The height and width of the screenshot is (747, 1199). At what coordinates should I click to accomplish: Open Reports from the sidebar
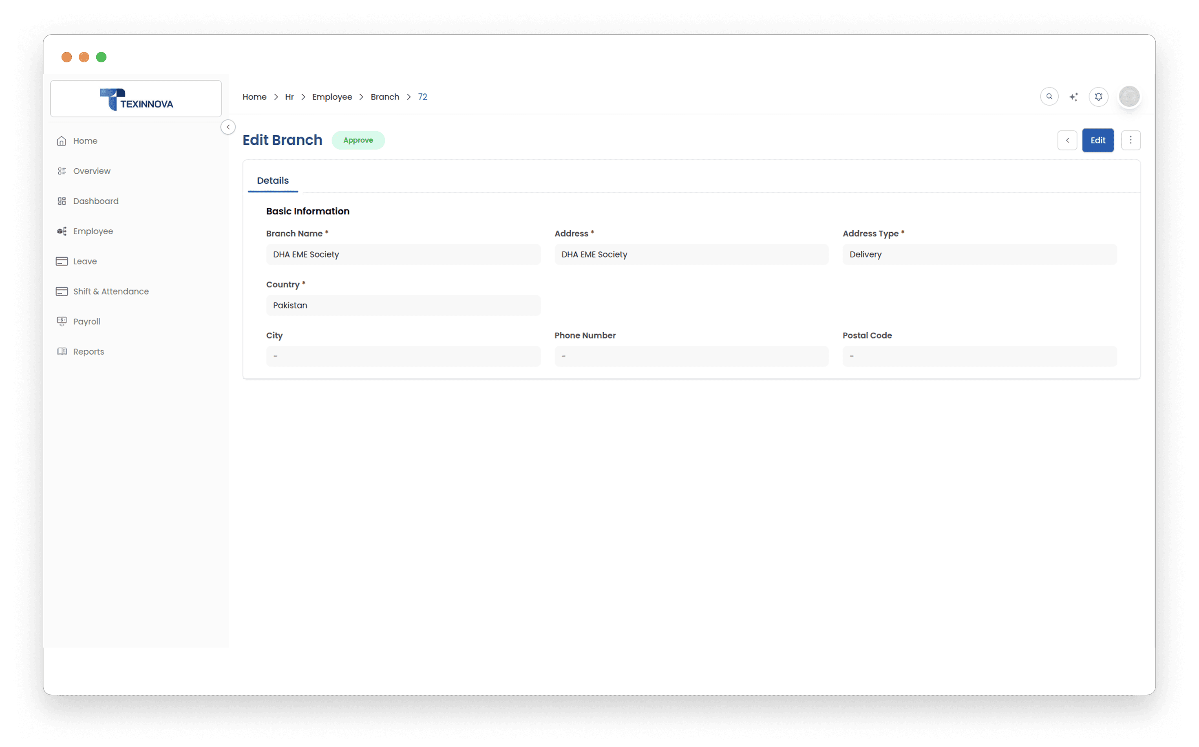(x=88, y=352)
